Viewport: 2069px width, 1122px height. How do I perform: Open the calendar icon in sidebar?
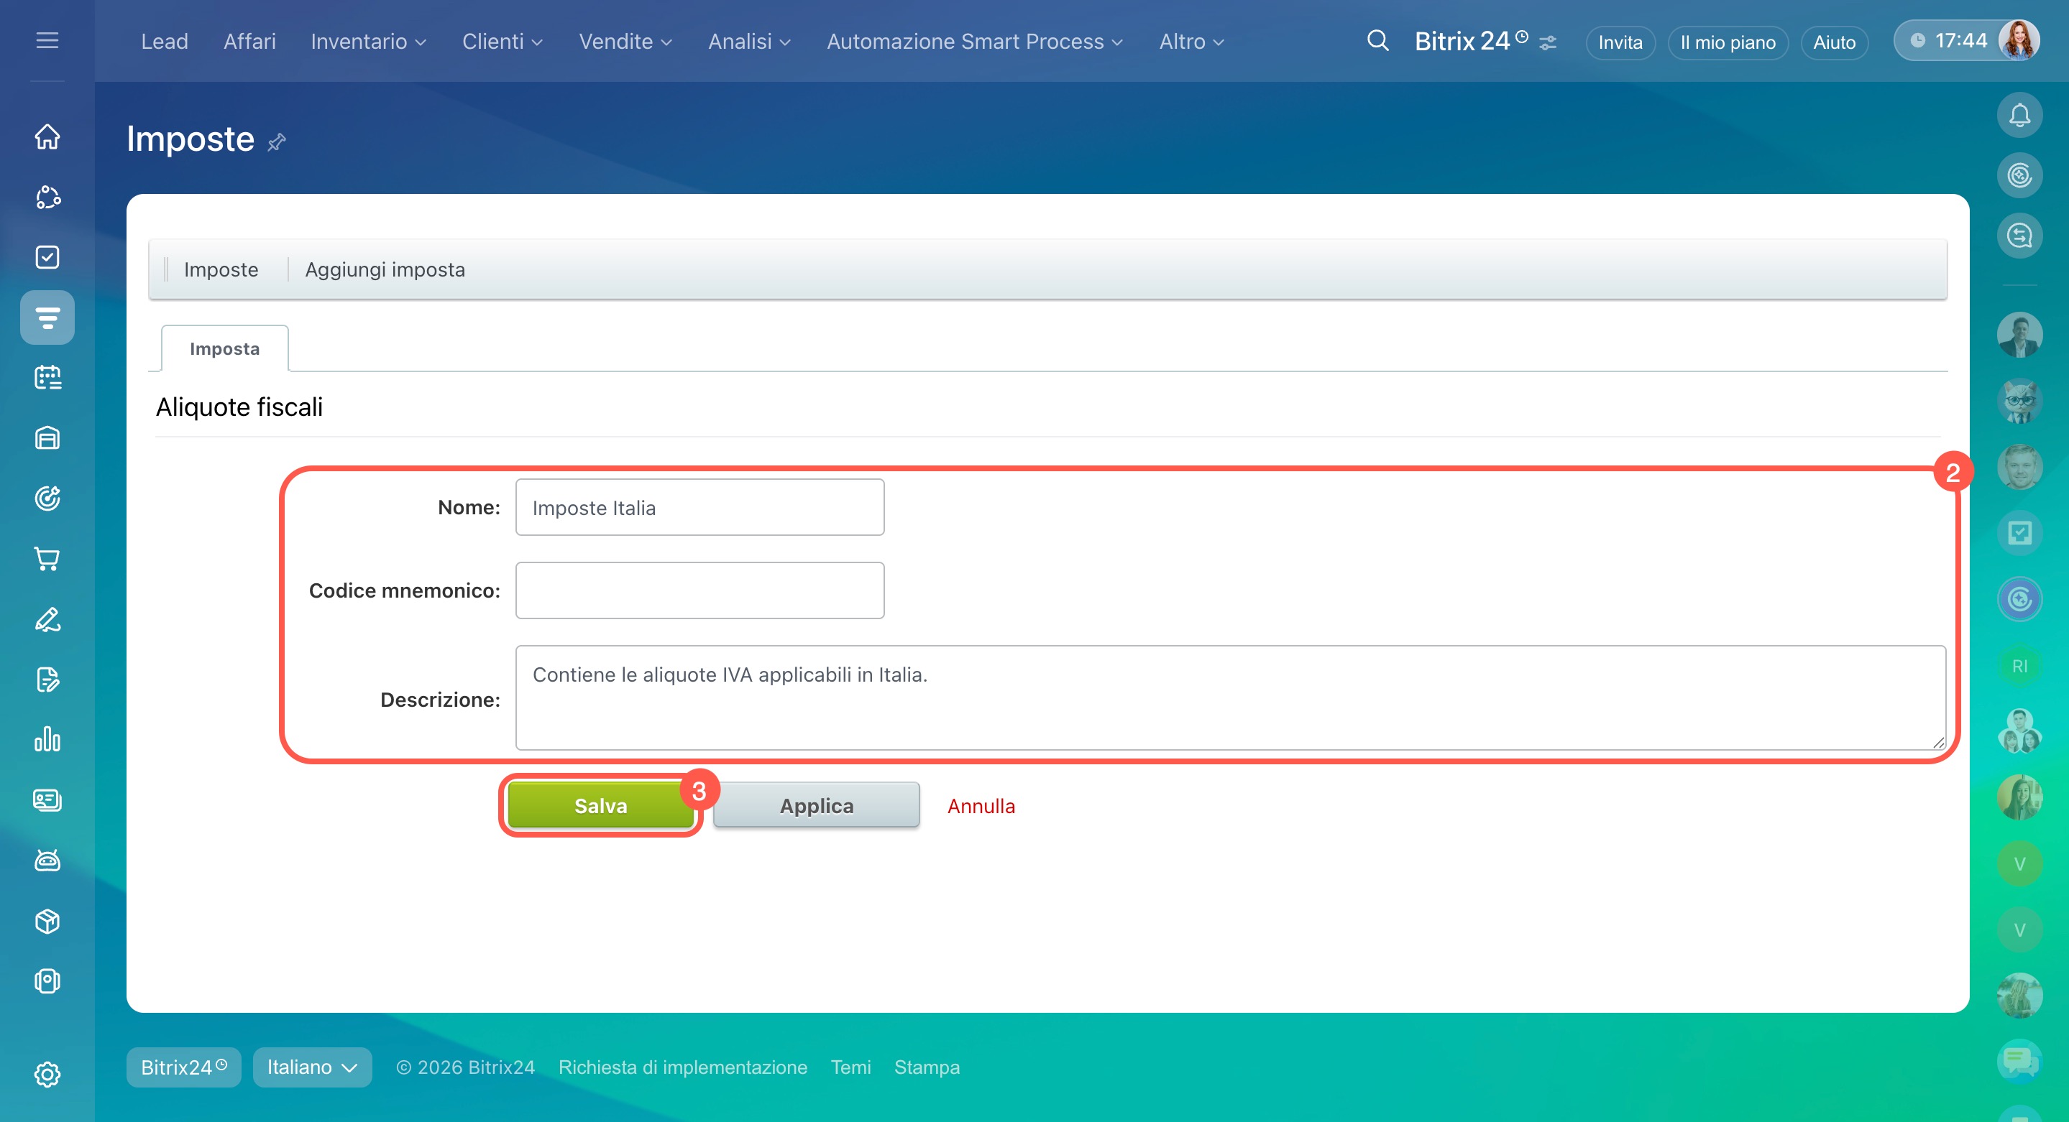[47, 377]
